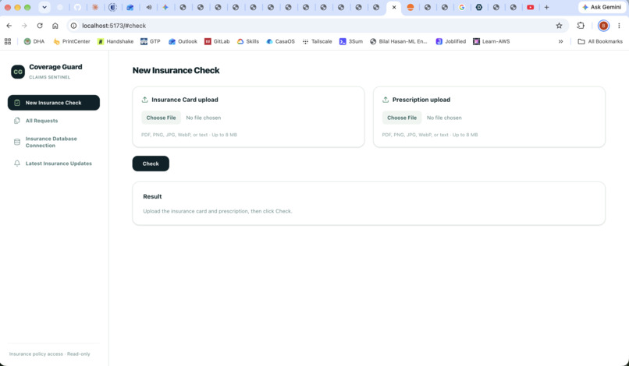Image resolution: width=629 pixels, height=366 pixels.
Task: Open the Joblified bookmark
Action: coord(451,41)
